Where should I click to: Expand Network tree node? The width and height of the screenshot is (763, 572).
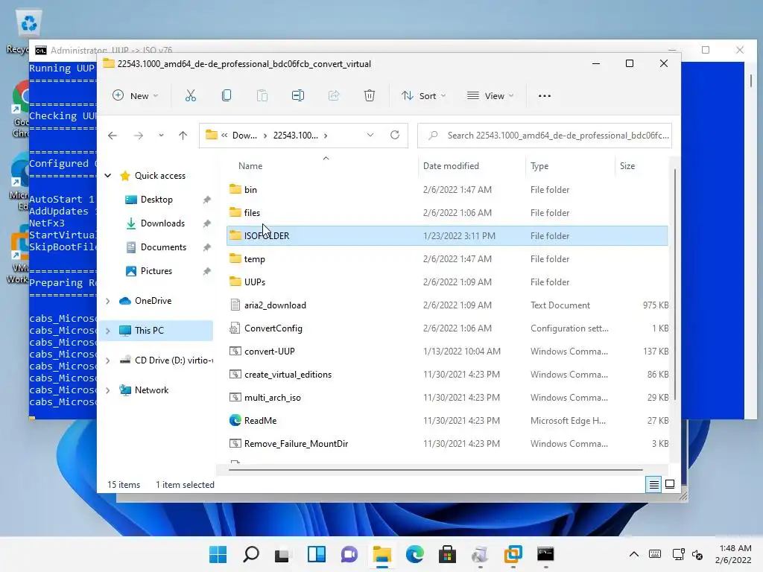[108, 390]
